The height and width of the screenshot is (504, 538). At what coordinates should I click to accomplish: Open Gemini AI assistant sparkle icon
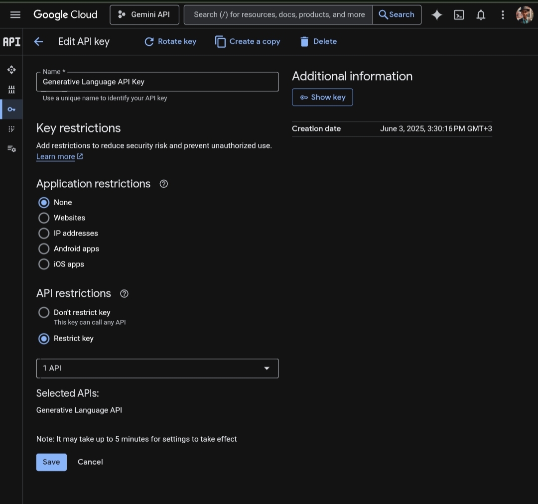tap(437, 15)
